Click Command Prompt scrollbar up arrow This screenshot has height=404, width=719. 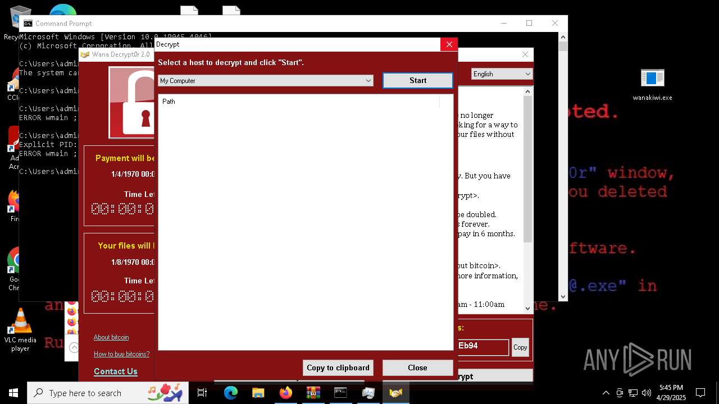point(563,37)
